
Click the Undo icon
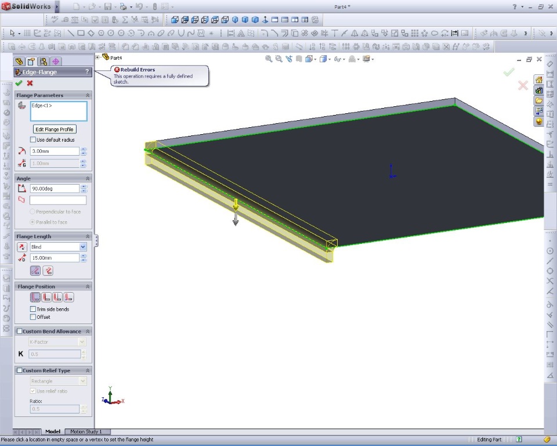click(139, 6)
